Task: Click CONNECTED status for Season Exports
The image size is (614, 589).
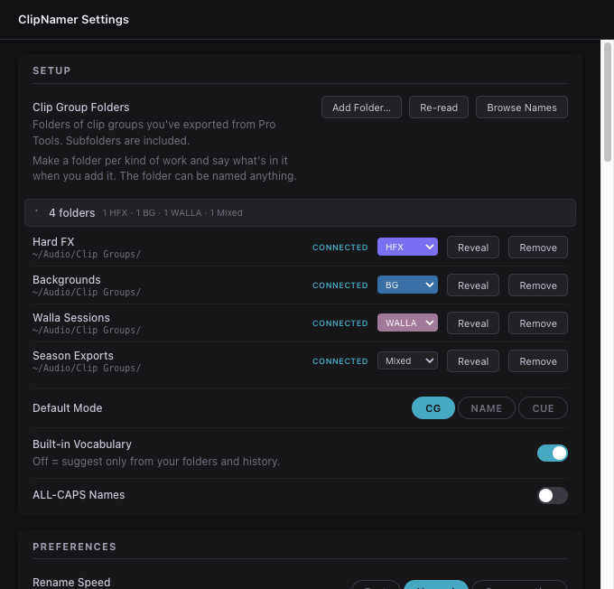Action: (340, 361)
